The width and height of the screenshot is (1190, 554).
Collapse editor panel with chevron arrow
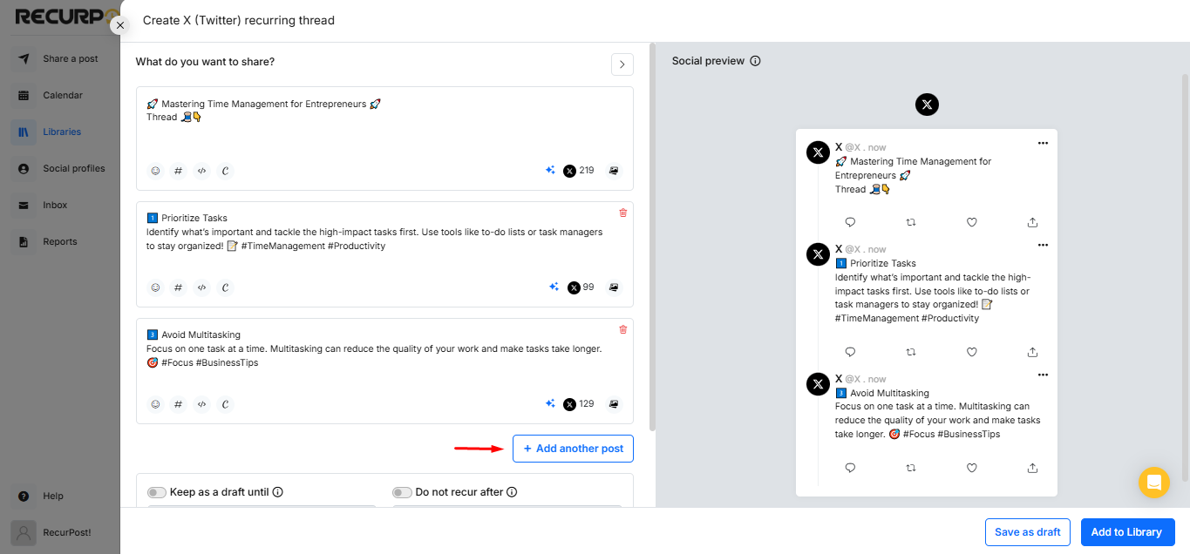622,64
